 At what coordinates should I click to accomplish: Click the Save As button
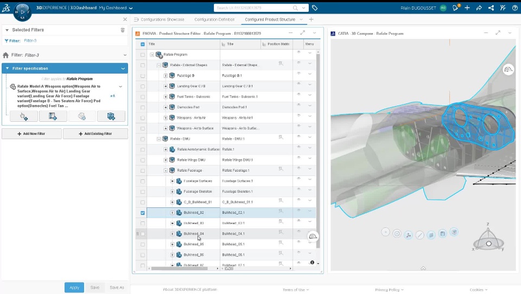click(117, 288)
